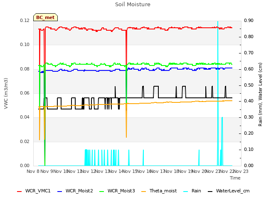Click the black WaterLevel_cm legend swatch
This screenshot has width=266, height=199.
pyautogui.click(x=210, y=192)
